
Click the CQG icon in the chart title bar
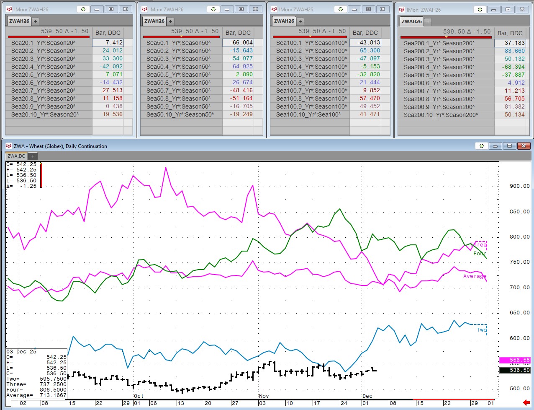[9, 146]
